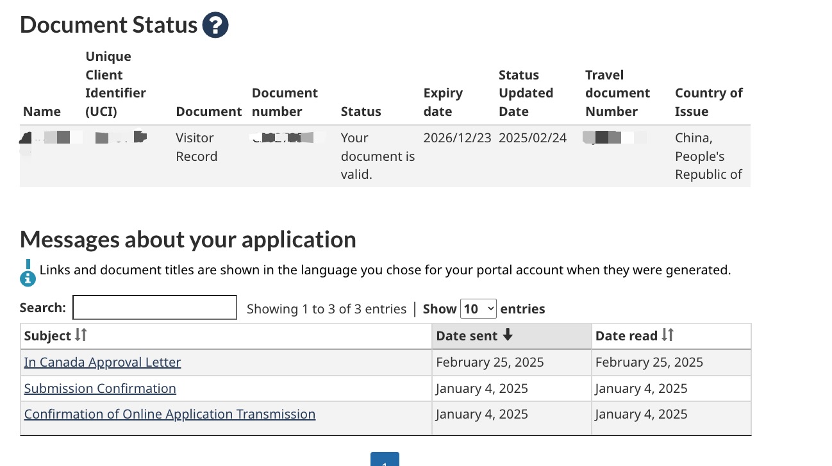The image size is (832, 466).
Task: Click the February 25, 2025 date sent cell
Action: (490, 362)
